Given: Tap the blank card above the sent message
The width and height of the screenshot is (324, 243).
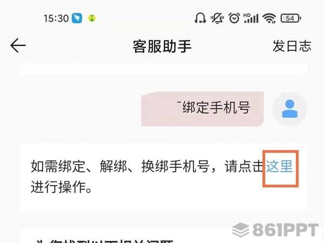Looking at the screenshot, I should (x=163, y=69).
